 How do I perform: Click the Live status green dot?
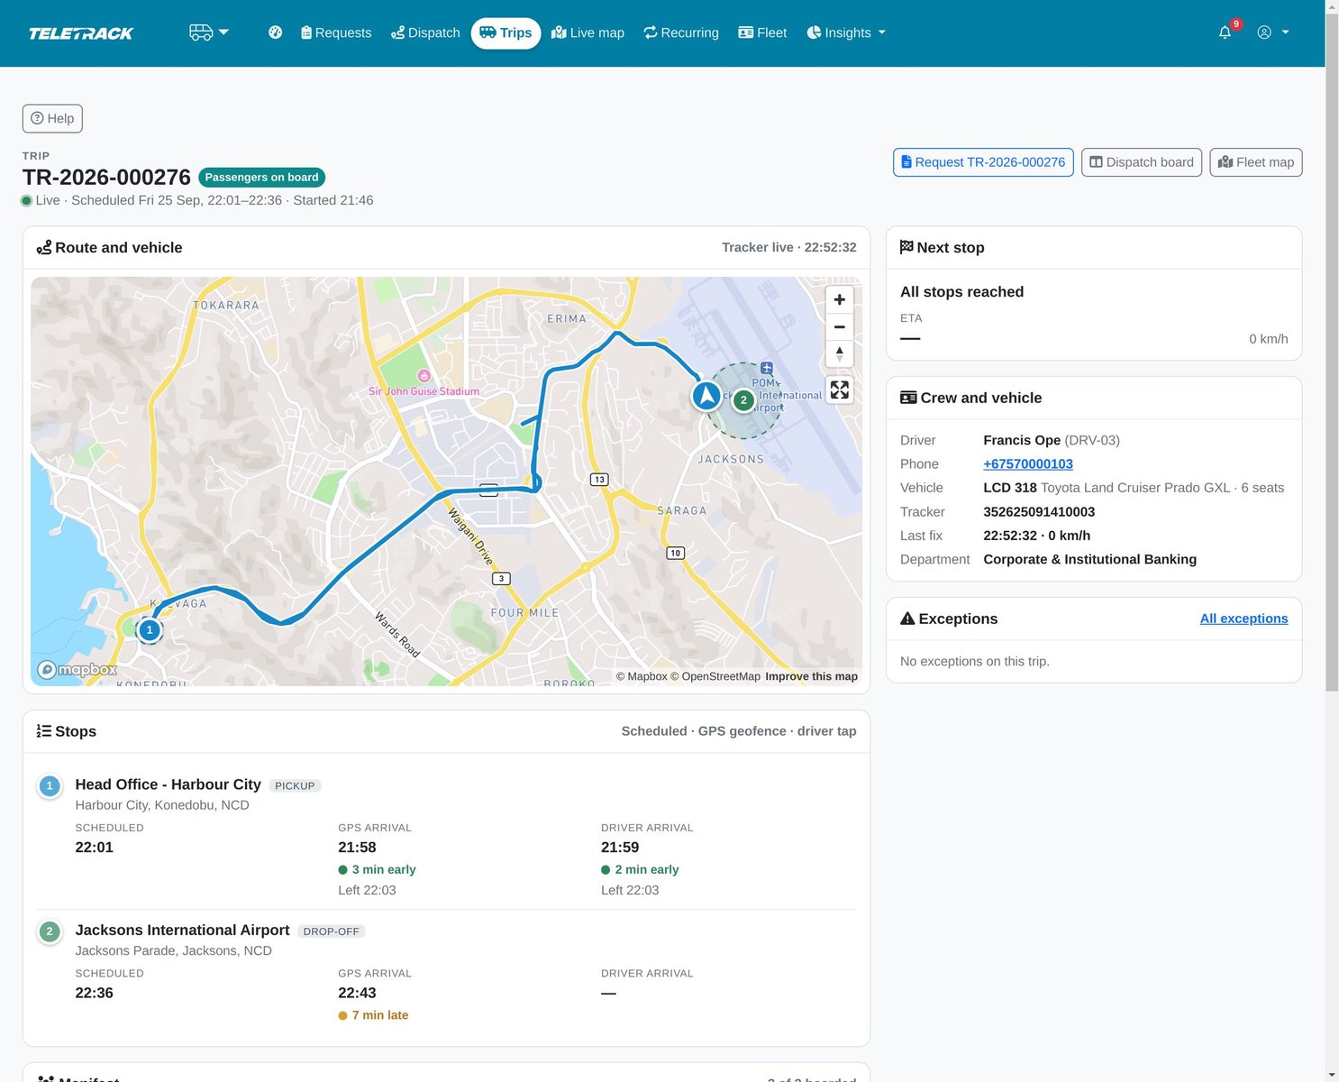[x=27, y=200]
